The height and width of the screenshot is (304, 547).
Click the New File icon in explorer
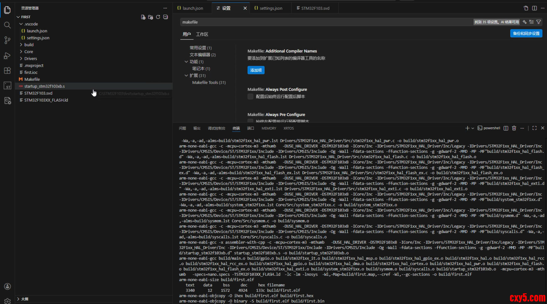pos(143,17)
